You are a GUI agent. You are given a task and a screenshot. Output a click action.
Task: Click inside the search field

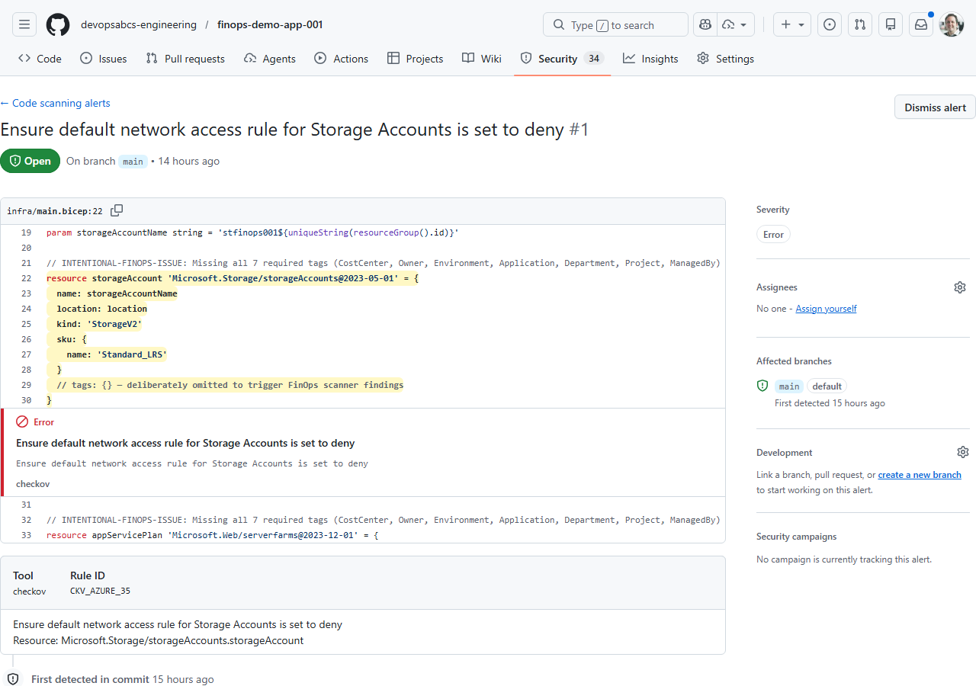615,24
